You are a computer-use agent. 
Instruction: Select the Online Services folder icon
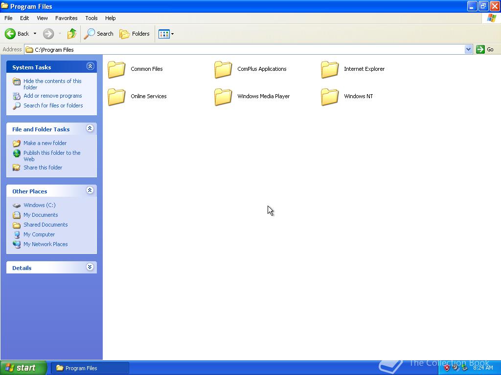116,97
